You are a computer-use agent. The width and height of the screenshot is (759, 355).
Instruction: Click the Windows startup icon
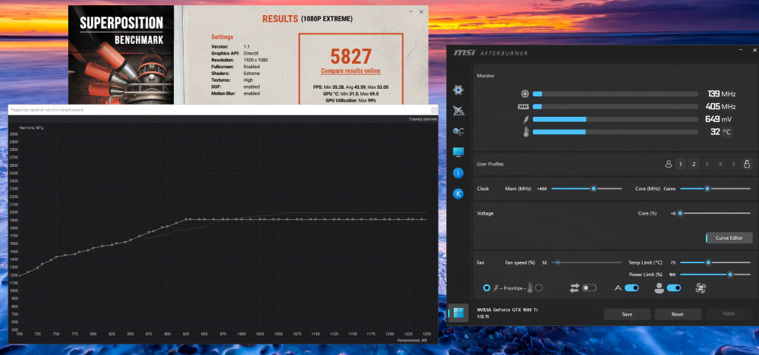(458, 313)
